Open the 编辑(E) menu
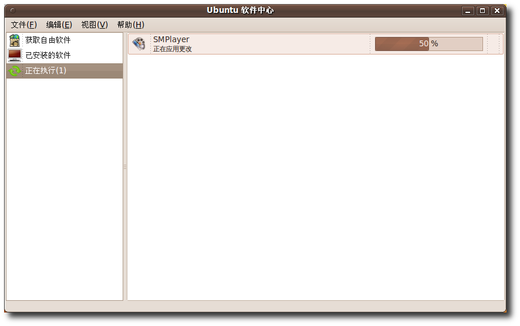 (59, 25)
